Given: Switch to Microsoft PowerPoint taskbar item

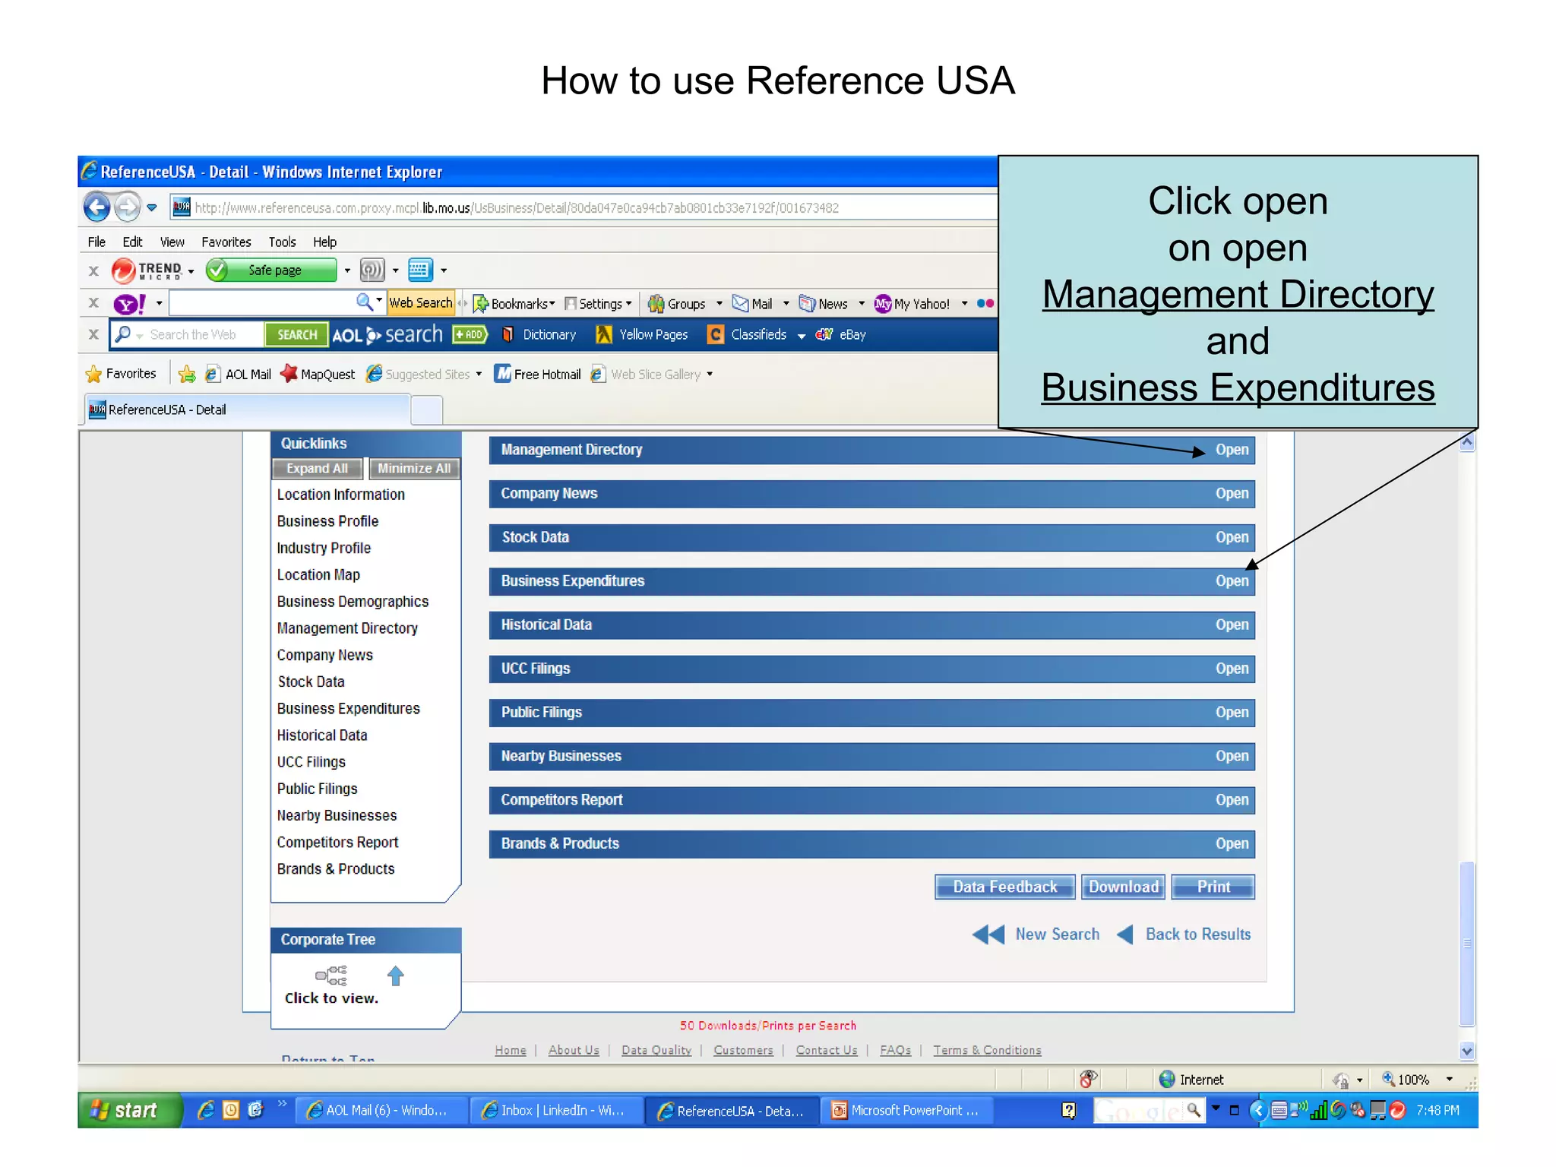Looking at the screenshot, I should pos(908,1111).
